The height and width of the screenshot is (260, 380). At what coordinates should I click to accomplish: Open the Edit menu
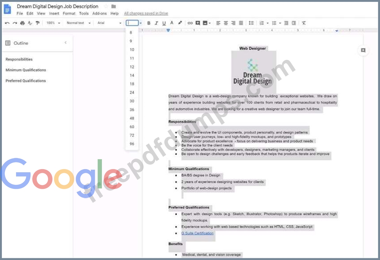click(30, 14)
